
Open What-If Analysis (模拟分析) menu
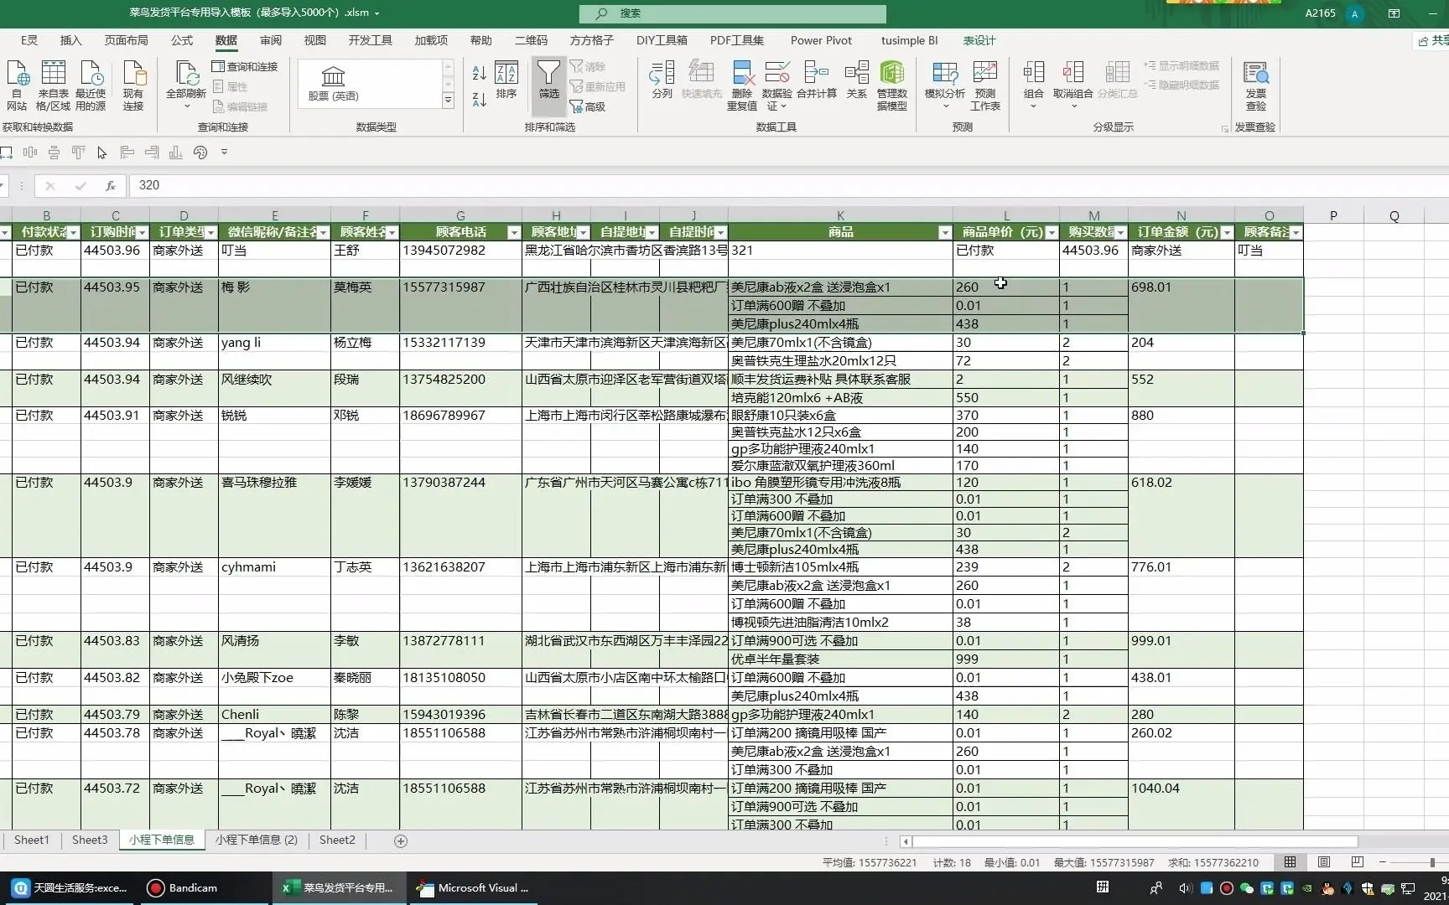945,85
